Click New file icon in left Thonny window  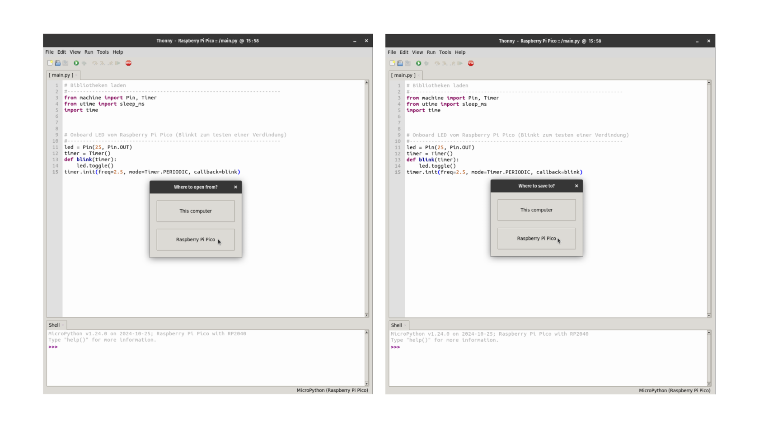[x=50, y=63]
